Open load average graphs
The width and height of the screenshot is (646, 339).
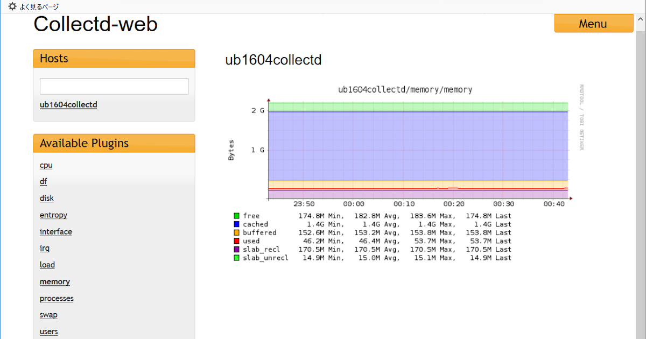pos(47,265)
